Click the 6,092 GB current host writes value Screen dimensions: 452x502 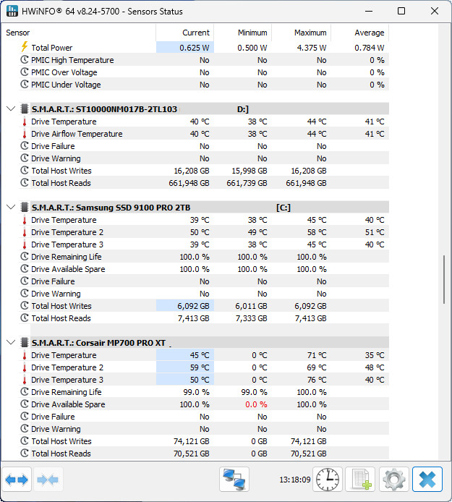(193, 306)
